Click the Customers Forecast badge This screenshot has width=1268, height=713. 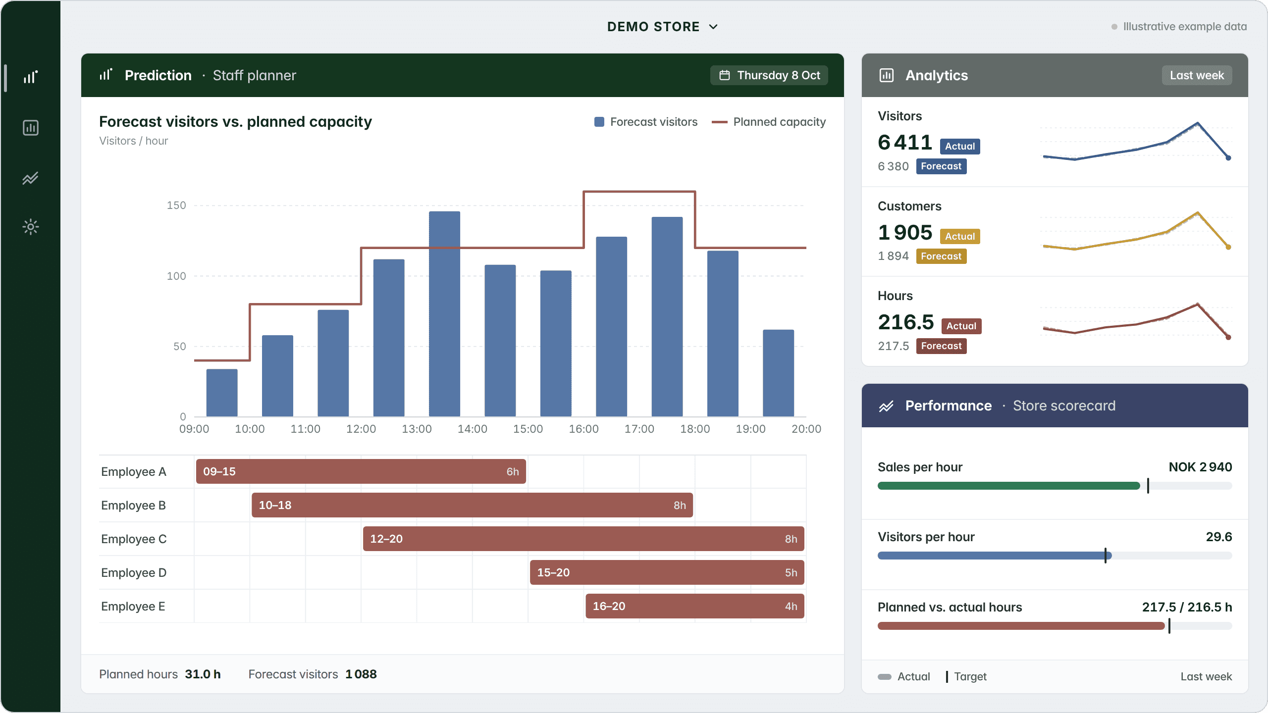[941, 256]
